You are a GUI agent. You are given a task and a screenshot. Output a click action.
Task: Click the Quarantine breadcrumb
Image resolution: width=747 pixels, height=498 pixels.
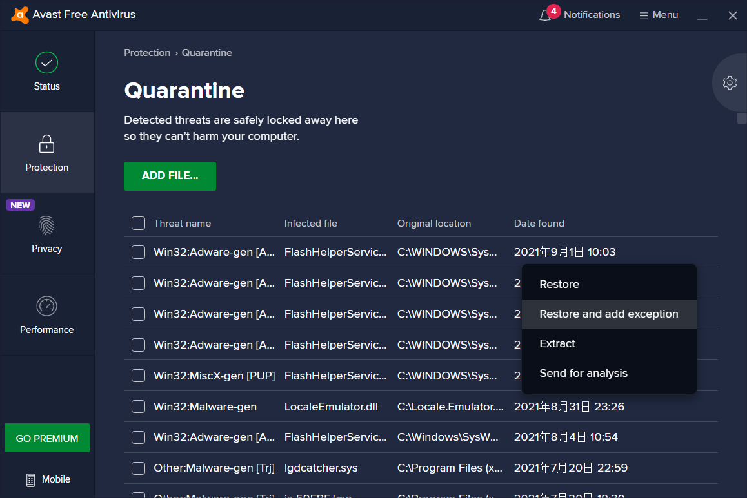click(x=207, y=53)
